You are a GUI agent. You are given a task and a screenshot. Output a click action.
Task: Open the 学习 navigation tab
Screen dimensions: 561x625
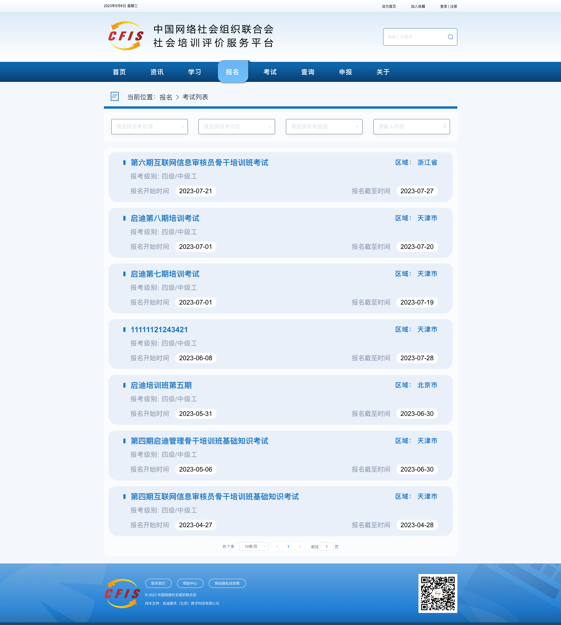[x=194, y=72]
